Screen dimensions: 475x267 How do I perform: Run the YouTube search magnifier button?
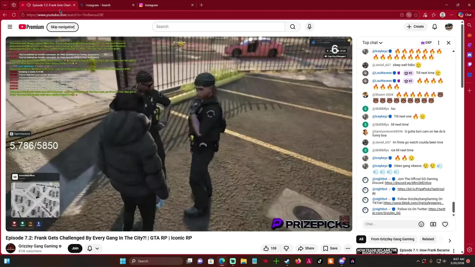[292, 27]
